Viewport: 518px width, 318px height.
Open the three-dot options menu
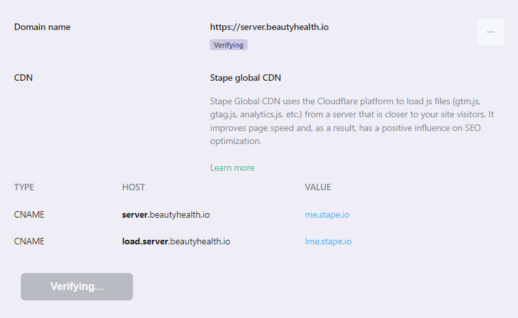coord(490,32)
